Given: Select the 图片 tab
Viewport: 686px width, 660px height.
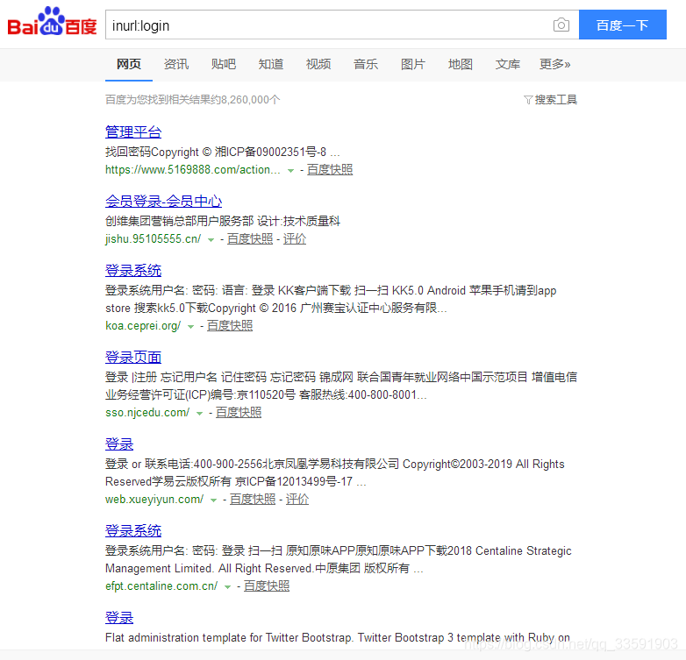Looking at the screenshot, I should pyautogui.click(x=413, y=64).
